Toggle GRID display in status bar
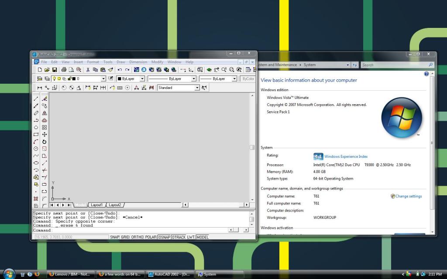 (125, 237)
